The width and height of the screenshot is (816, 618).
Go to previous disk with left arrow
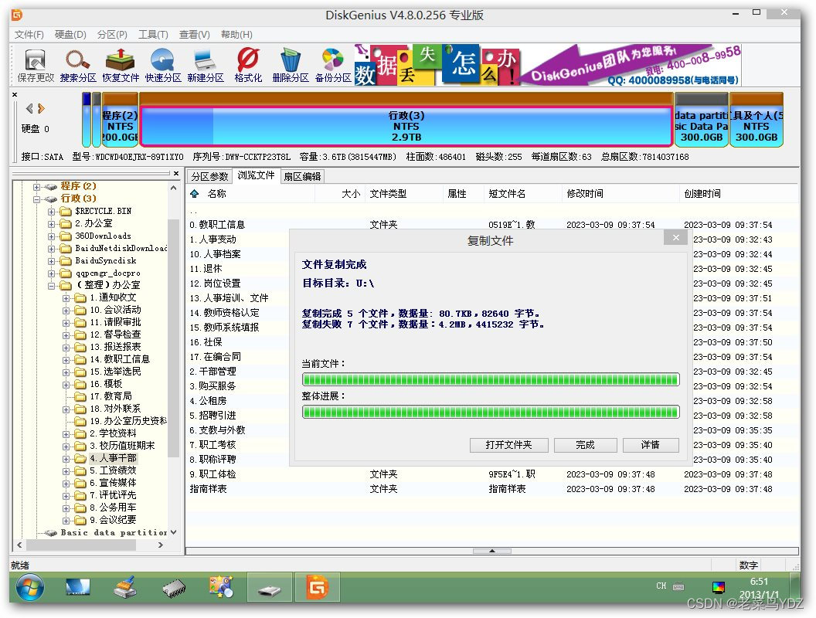pyautogui.click(x=29, y=108)
